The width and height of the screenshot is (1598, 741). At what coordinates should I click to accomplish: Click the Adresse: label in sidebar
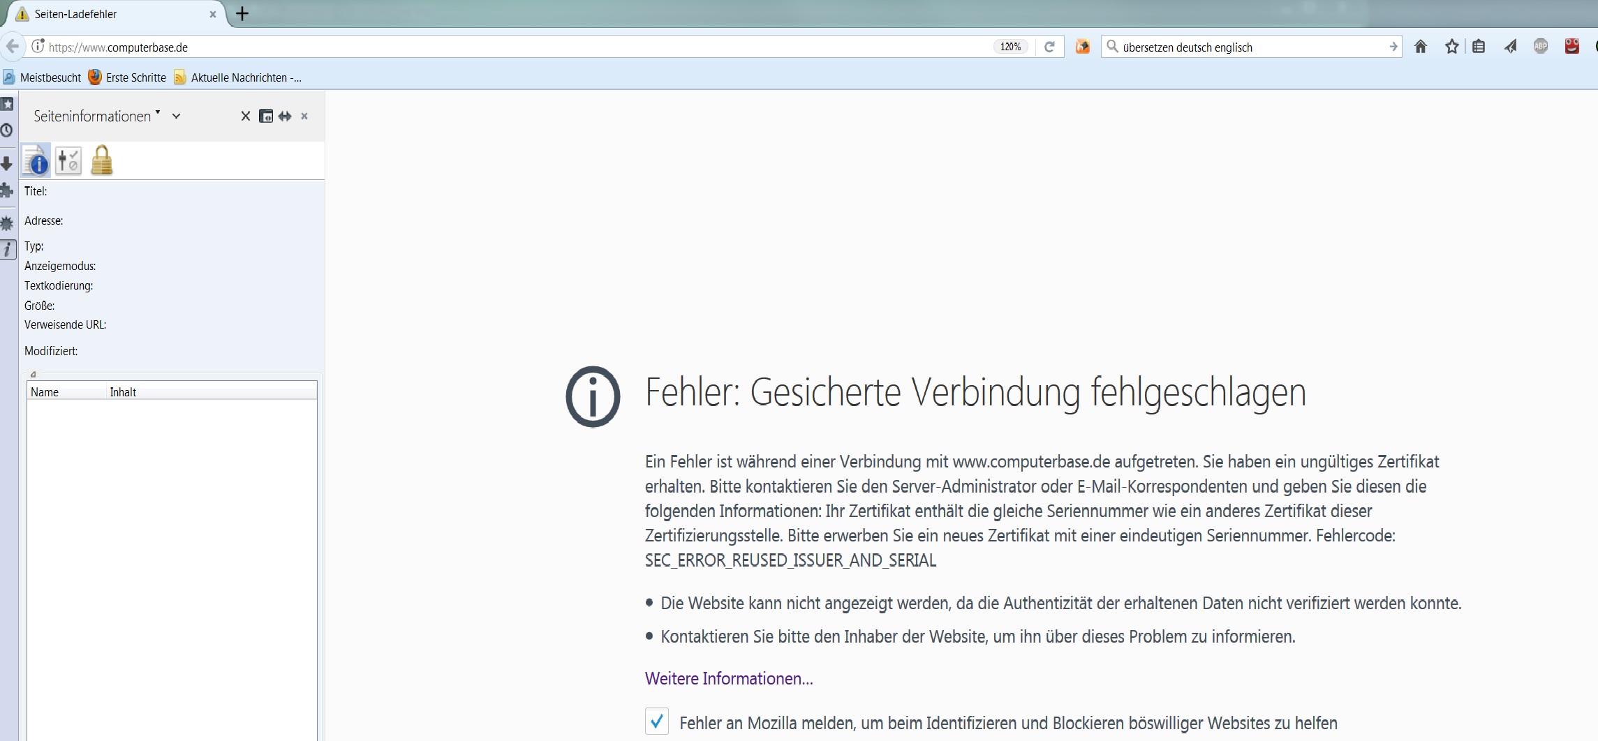tap(43, 220)
